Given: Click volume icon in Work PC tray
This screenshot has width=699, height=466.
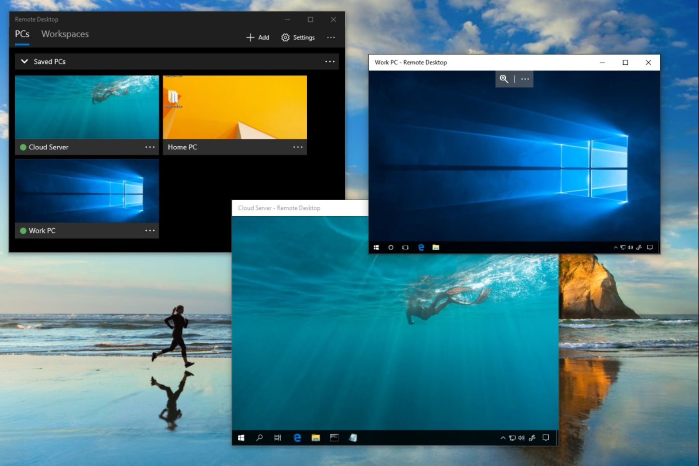Looking at the screenshot, I should [x=630, y=248].
